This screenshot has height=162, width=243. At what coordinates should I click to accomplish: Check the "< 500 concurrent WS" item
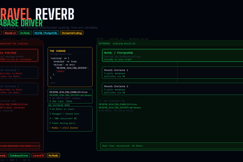click(64, 118)
